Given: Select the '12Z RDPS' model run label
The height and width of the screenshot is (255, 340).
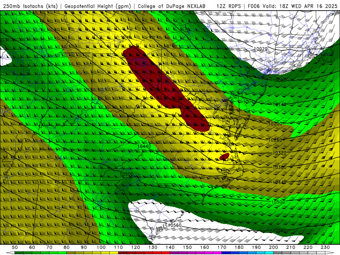Looking at the screenshot, I should pos(229,6).
